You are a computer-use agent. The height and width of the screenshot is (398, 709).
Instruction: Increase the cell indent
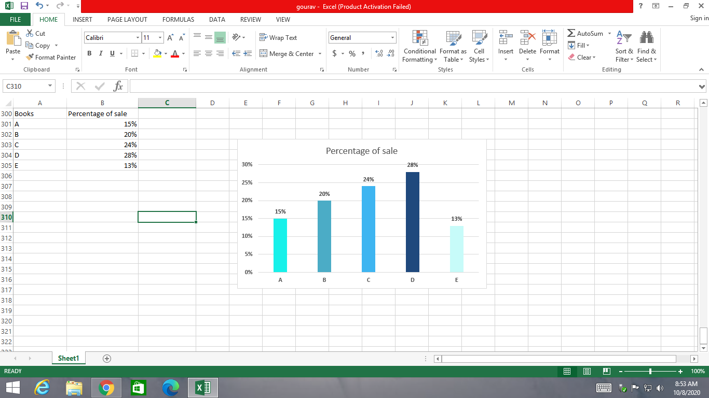[x=248, y=53]
